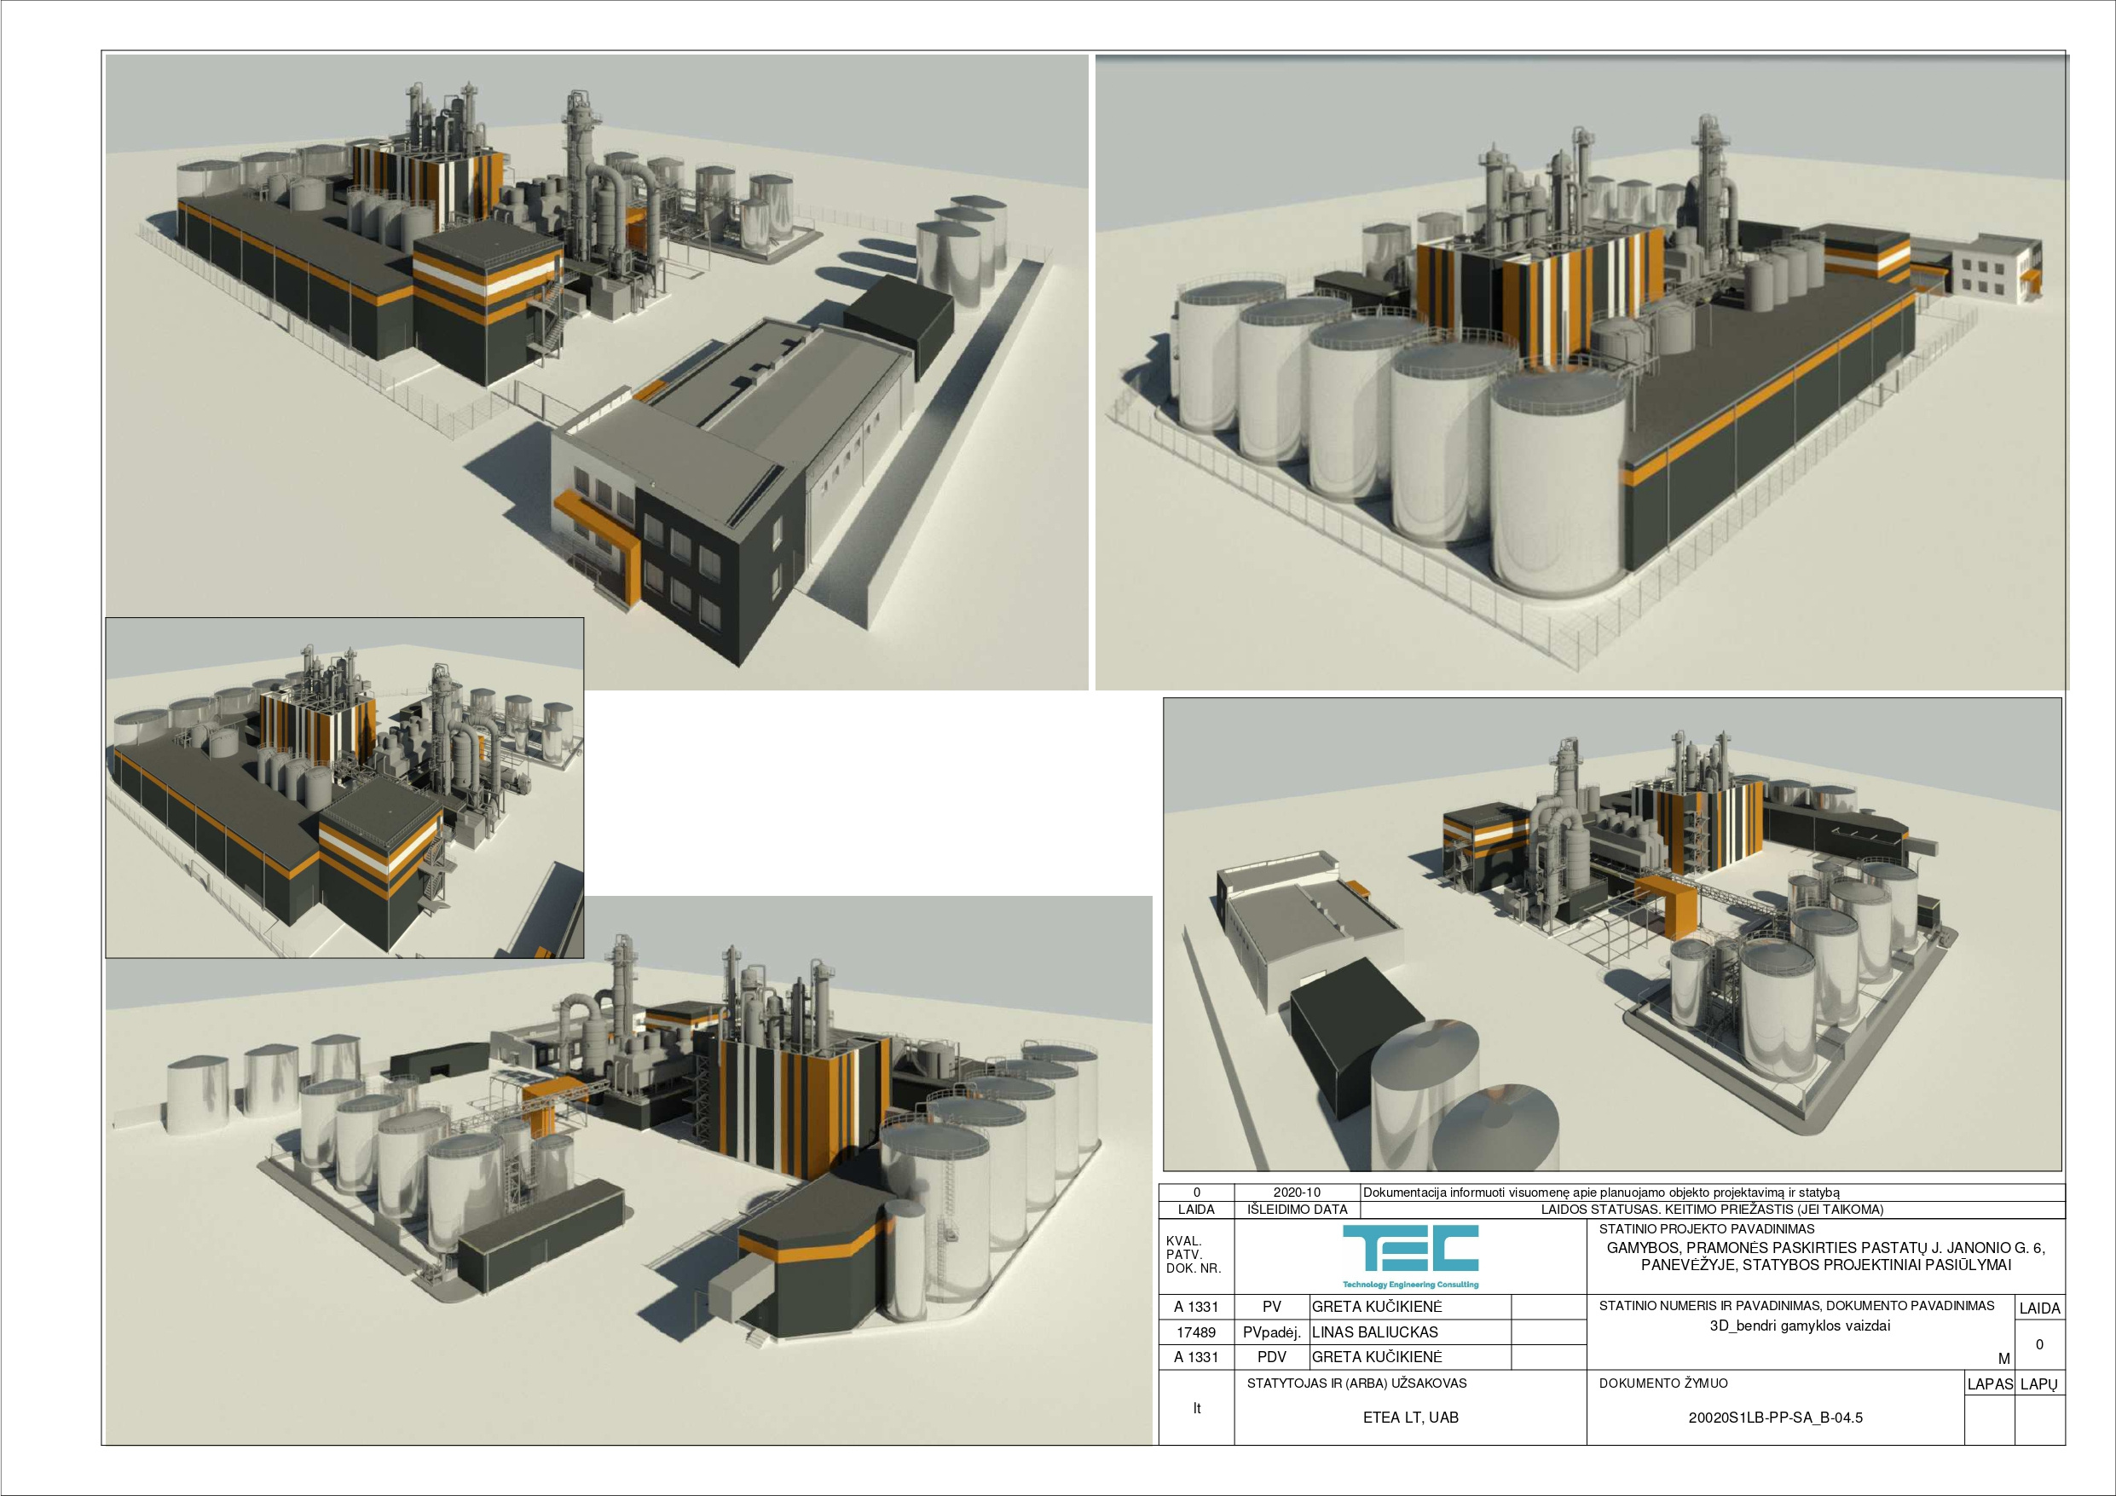
Task: Click the LAPAS sheet number header
Action: [x=1990, y=1383]
